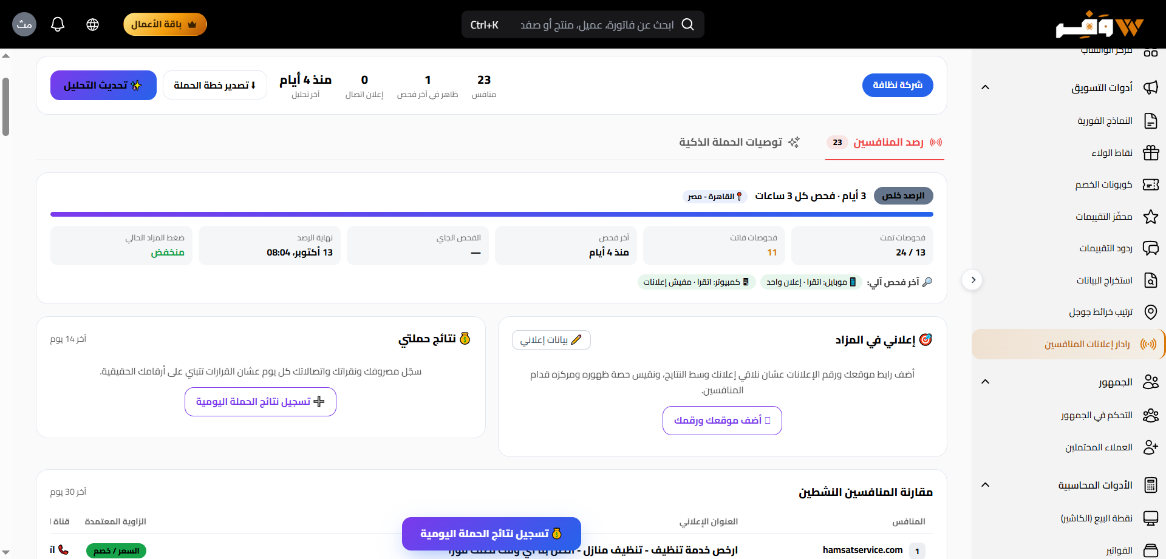Click the فحوصات فاتت 11 card

714,245
